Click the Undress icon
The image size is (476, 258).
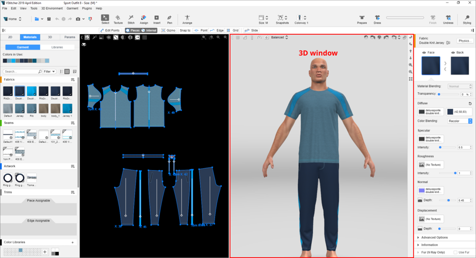coord(448,19)
